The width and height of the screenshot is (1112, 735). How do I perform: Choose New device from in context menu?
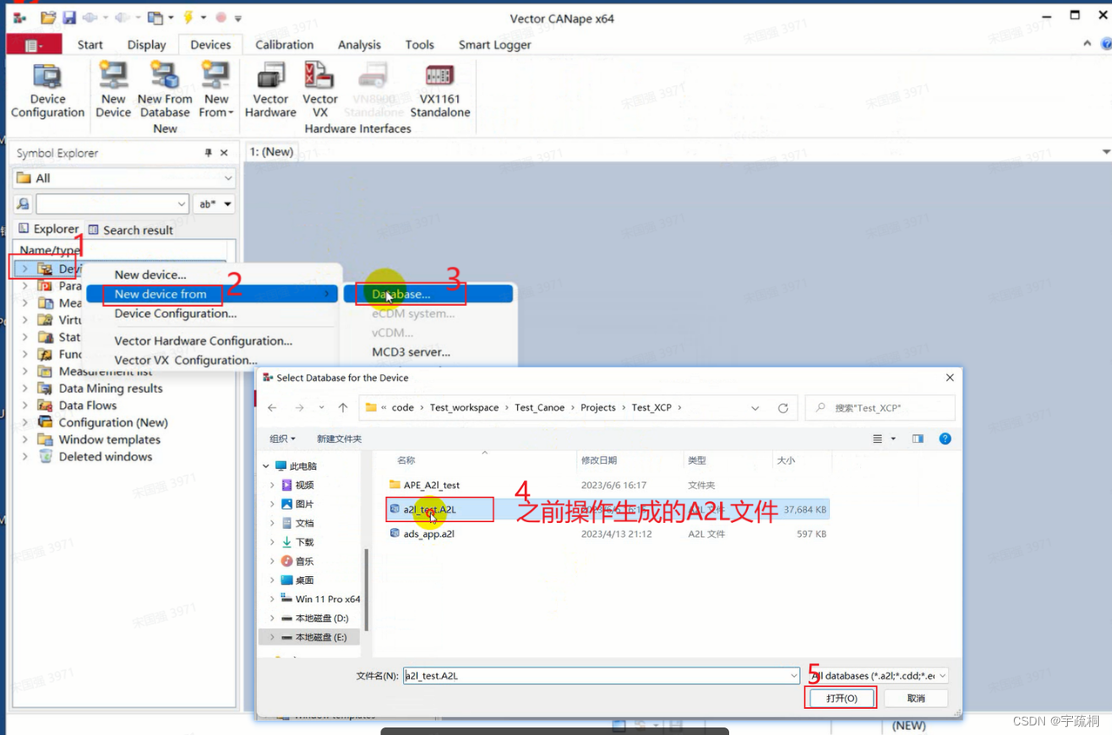click(161, 294)
